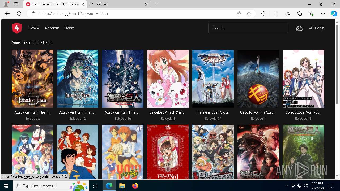Open Tab actions menu icon
This screenshot has width=340, height=191.
pyautogui.click(x=16, y=4)
